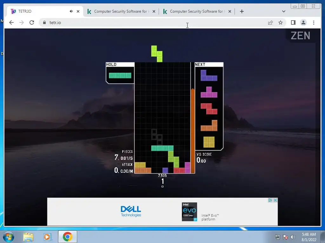
Task: Click the Dell Technologies ad logo
Action: [x=131, y=211]
